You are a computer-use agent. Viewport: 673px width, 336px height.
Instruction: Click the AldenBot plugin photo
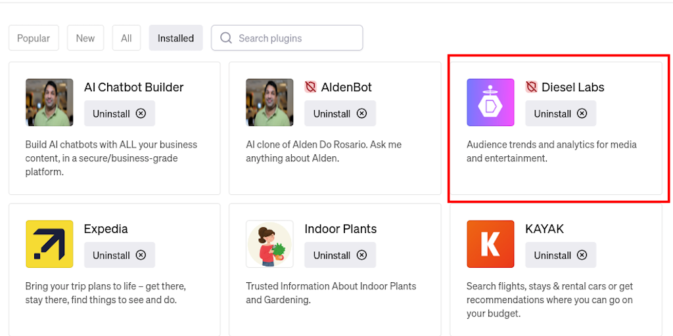pos(269,102)
